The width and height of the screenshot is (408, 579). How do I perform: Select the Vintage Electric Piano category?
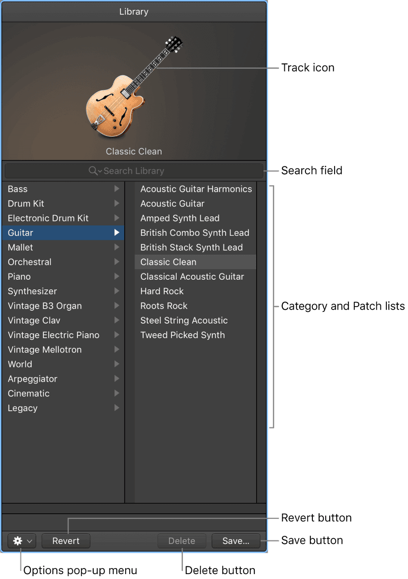pos(63,335)
